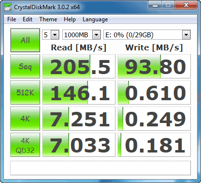Screen dimensions: 201x183
Task: Start the 4K benchmark test
Action: [x=25, y=119]
